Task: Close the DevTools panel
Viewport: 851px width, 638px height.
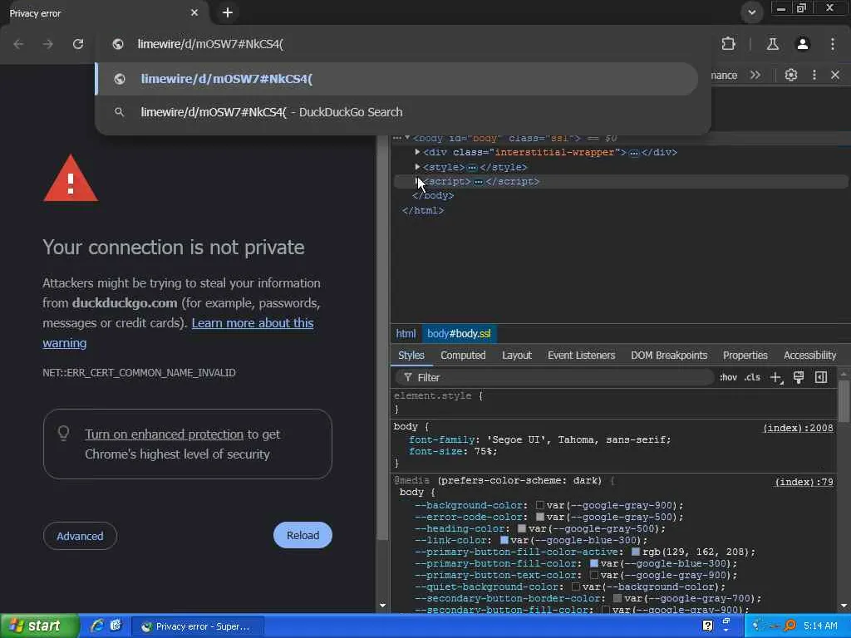Action: tap(835, 75)
